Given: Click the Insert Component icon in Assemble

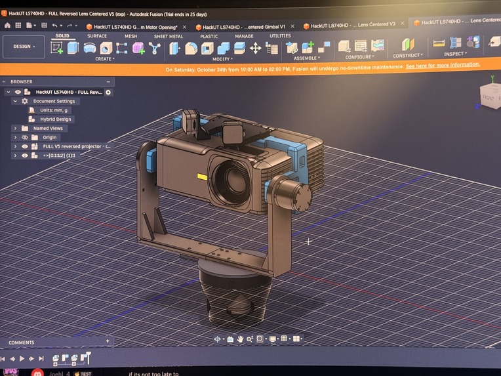Looking at the screenshot, I should click(x=291, y=48).
